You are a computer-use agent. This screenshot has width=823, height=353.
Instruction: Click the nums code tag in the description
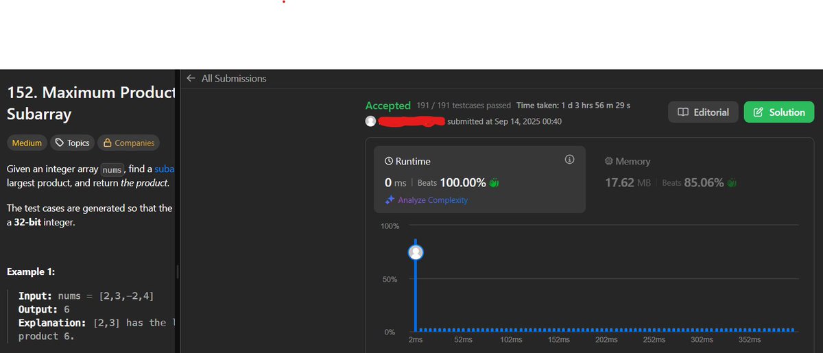[x=111, y=169]
